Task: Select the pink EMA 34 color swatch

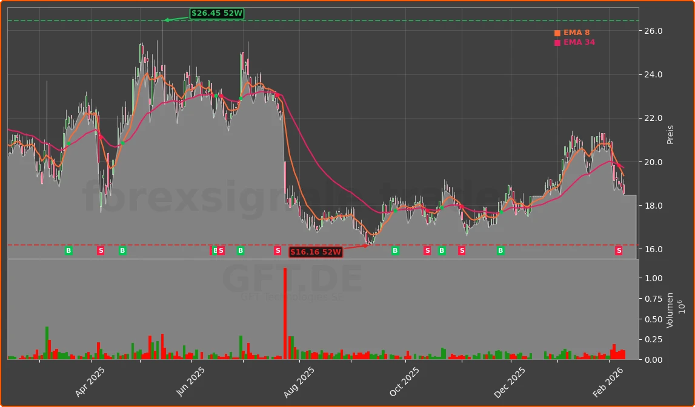Action: pyautogui.click(x=556, y=42)
